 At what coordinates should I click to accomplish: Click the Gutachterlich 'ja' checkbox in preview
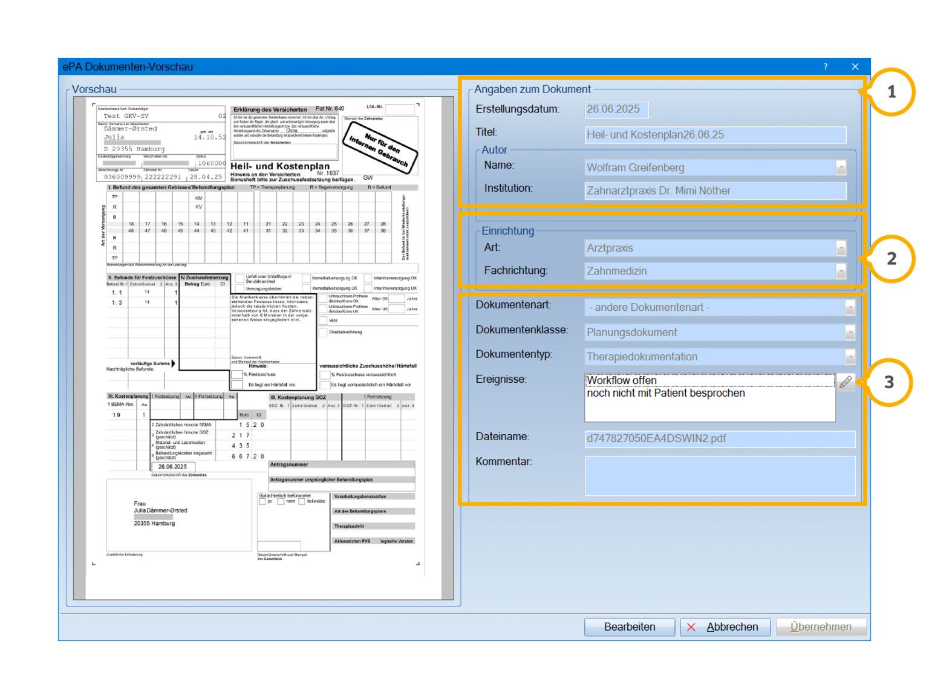(262, 501)
